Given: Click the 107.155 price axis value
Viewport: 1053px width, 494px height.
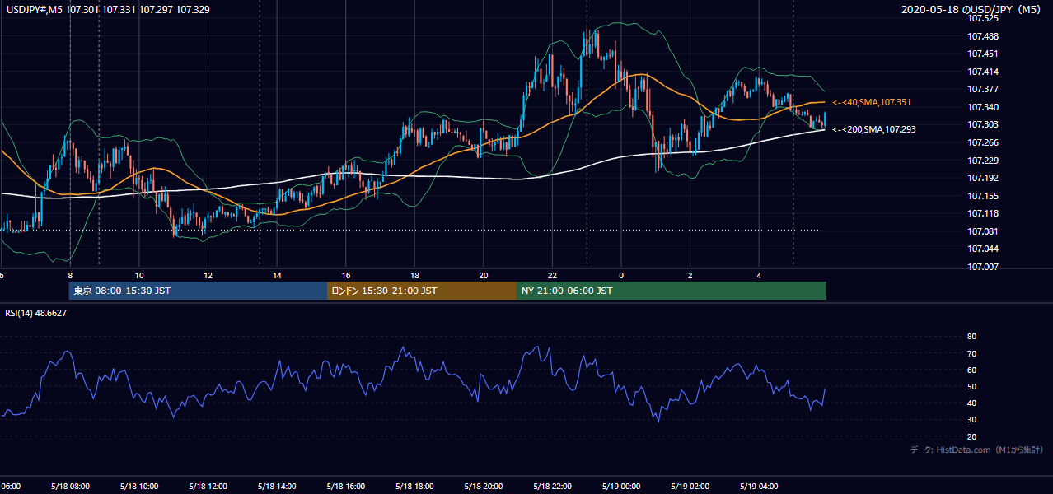Looking at the screenshot, I should coord(984,196).
